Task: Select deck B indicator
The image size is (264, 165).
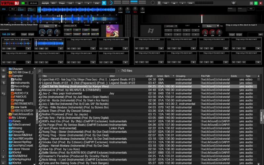Action: click(x=159, y=3)
